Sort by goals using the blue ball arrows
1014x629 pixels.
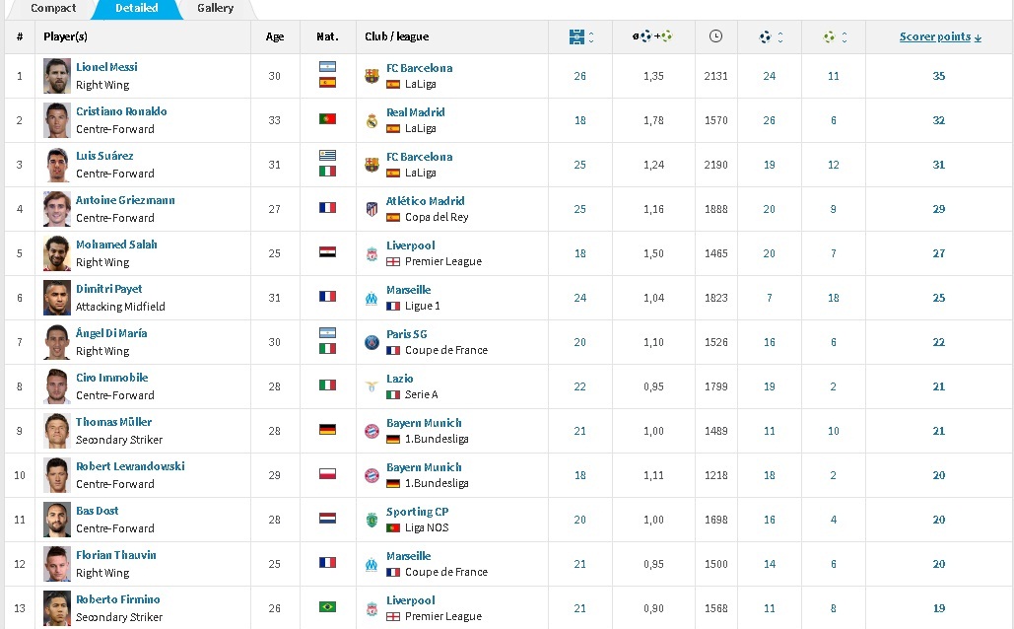point(780,37)
